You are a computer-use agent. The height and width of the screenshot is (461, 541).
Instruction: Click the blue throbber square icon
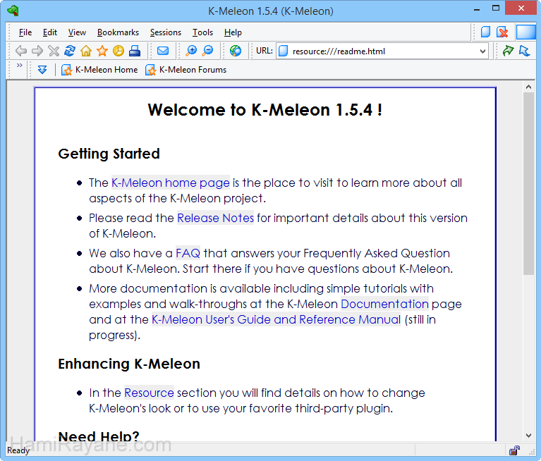click(x=525, y=32)
